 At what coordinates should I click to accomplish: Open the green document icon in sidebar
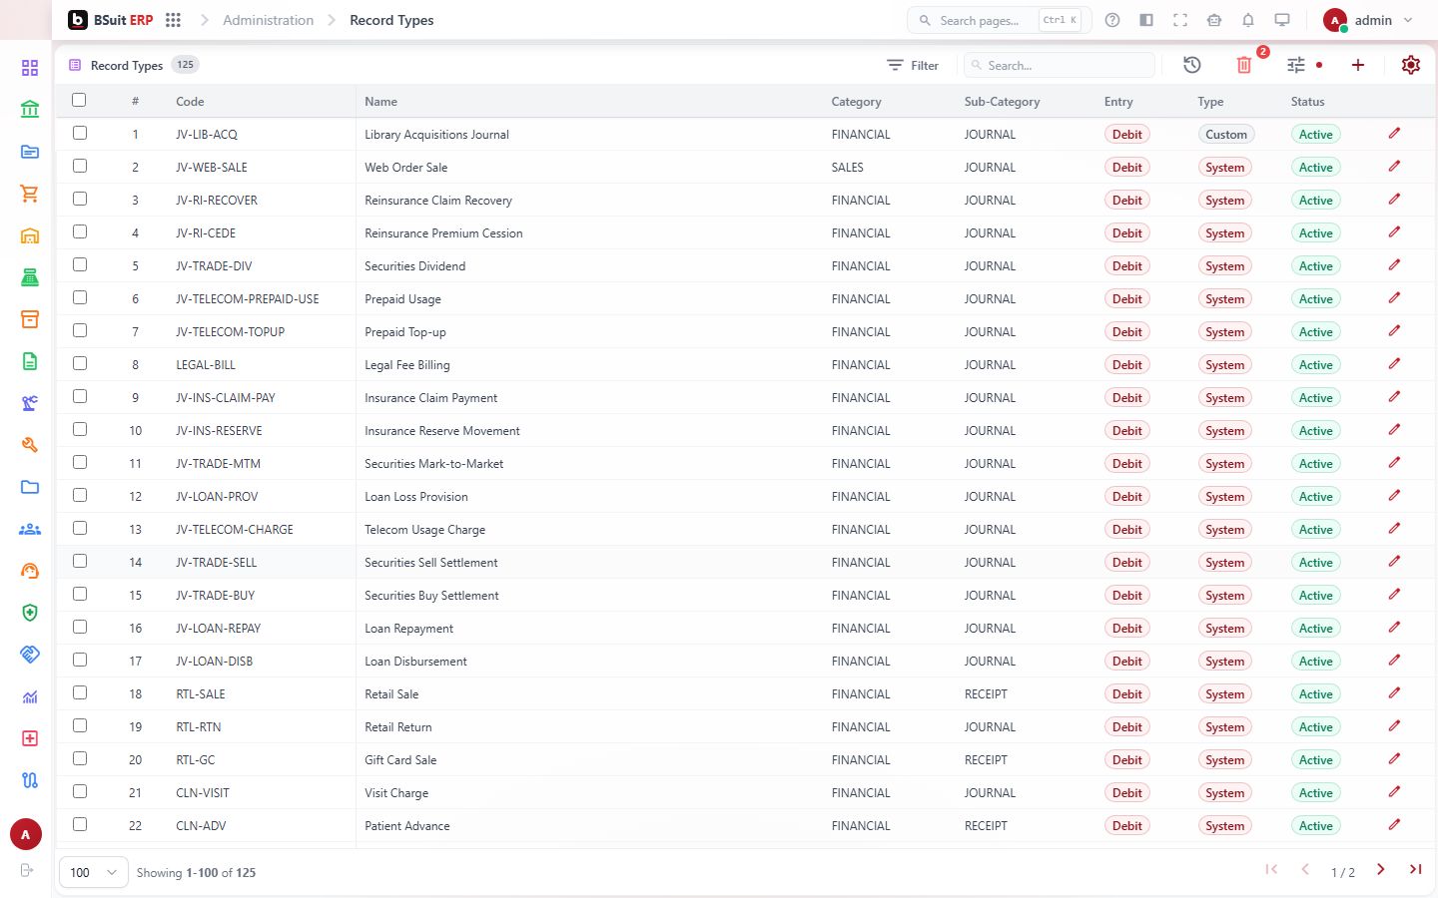pyautogui.click(x=30, y=361)
